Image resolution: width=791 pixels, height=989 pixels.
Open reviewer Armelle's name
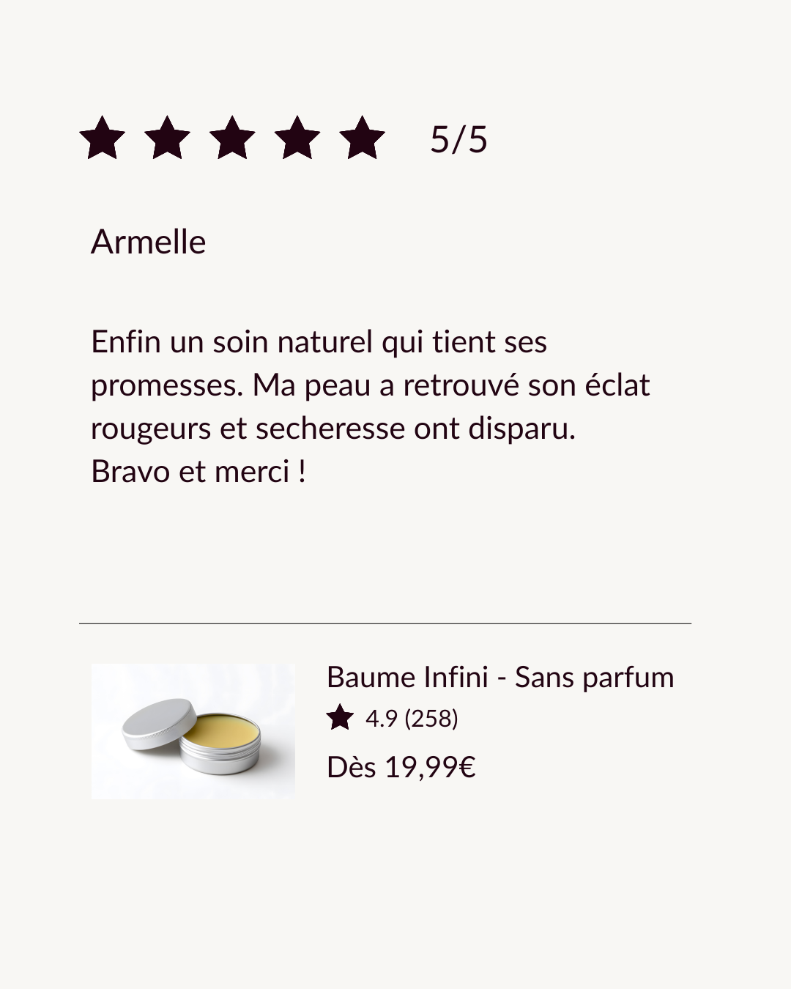coord(148,242)
